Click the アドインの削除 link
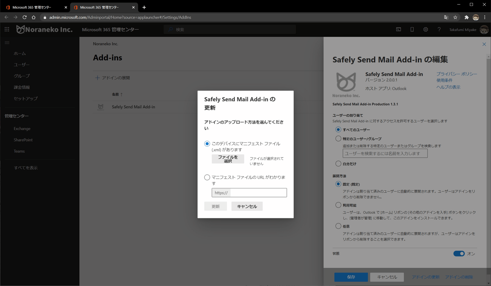This screenshot has height=286, width=491. 459,277
